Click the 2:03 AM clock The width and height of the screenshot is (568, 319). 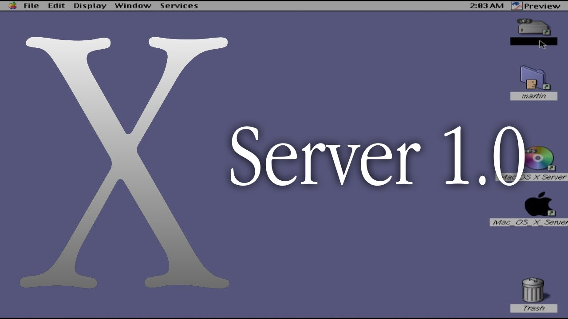click(487, 6)
